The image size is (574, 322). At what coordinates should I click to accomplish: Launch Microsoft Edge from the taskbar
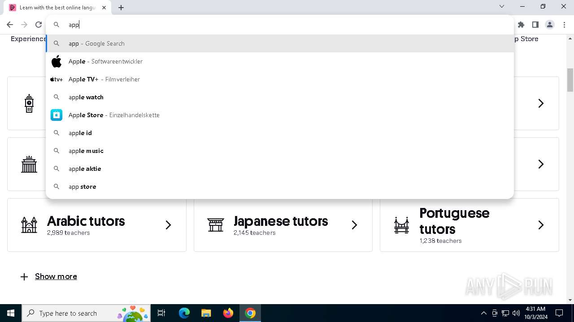(184, 313)
